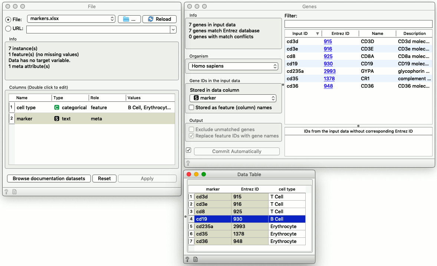Open Entrez ID link 2993
This screenshot has width=437, height=266.
[329, 71]
